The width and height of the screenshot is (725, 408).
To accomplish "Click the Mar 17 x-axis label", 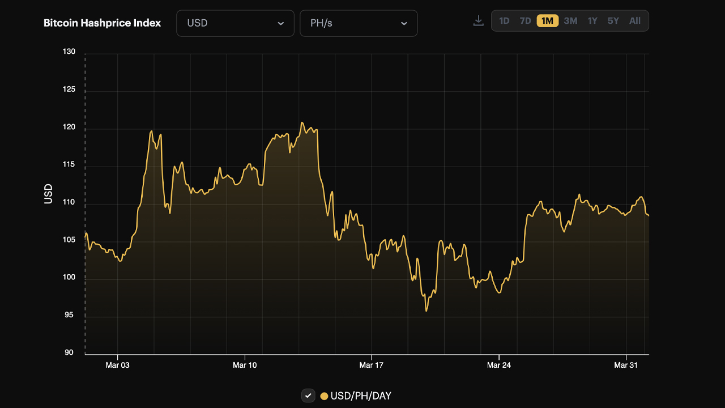I will tap(372, 365).
